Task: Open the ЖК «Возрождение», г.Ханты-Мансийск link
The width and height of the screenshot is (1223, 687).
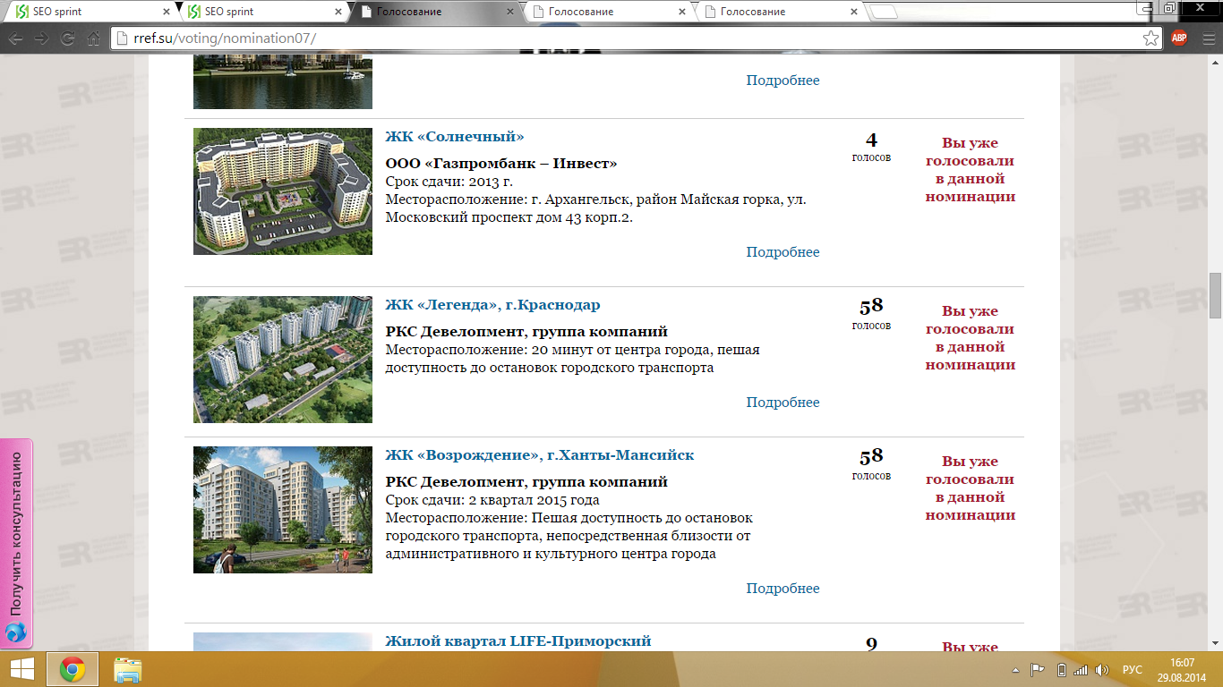Action: [x=540, y=455]
